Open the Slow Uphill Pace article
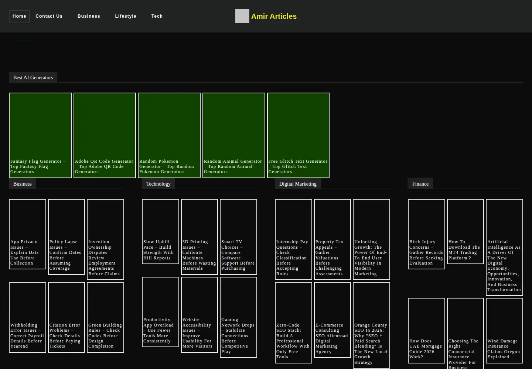Viewport: 532px width, 369px height. click(160, 232)
